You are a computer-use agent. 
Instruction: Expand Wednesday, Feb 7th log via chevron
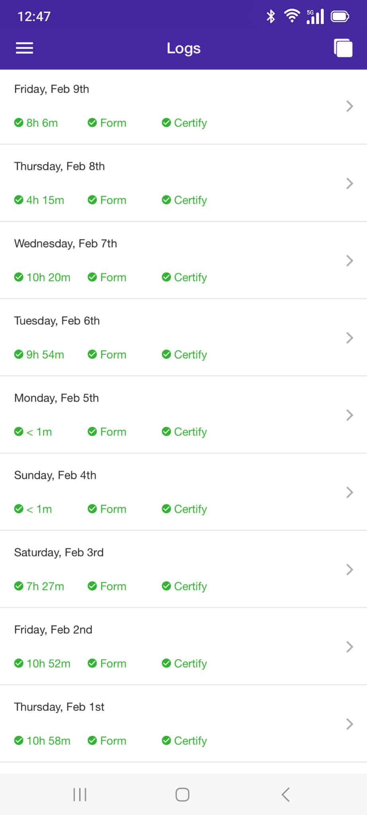click(349, 261)
